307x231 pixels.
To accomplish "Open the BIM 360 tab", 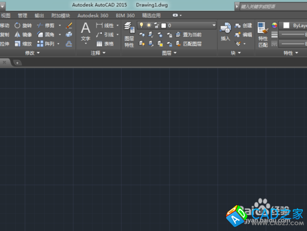I will click(125, 15).
